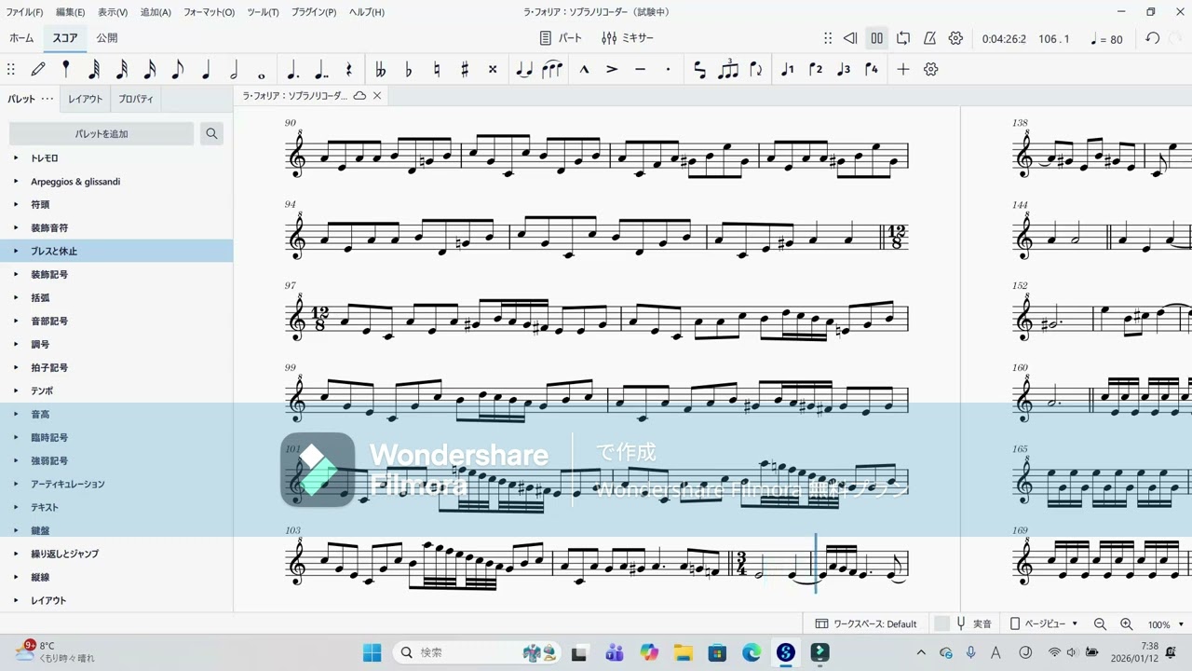This screenshot has height=671, width=1192.
Task: Expand the 拍子記号 palette
Action: (x=16, y=368)
